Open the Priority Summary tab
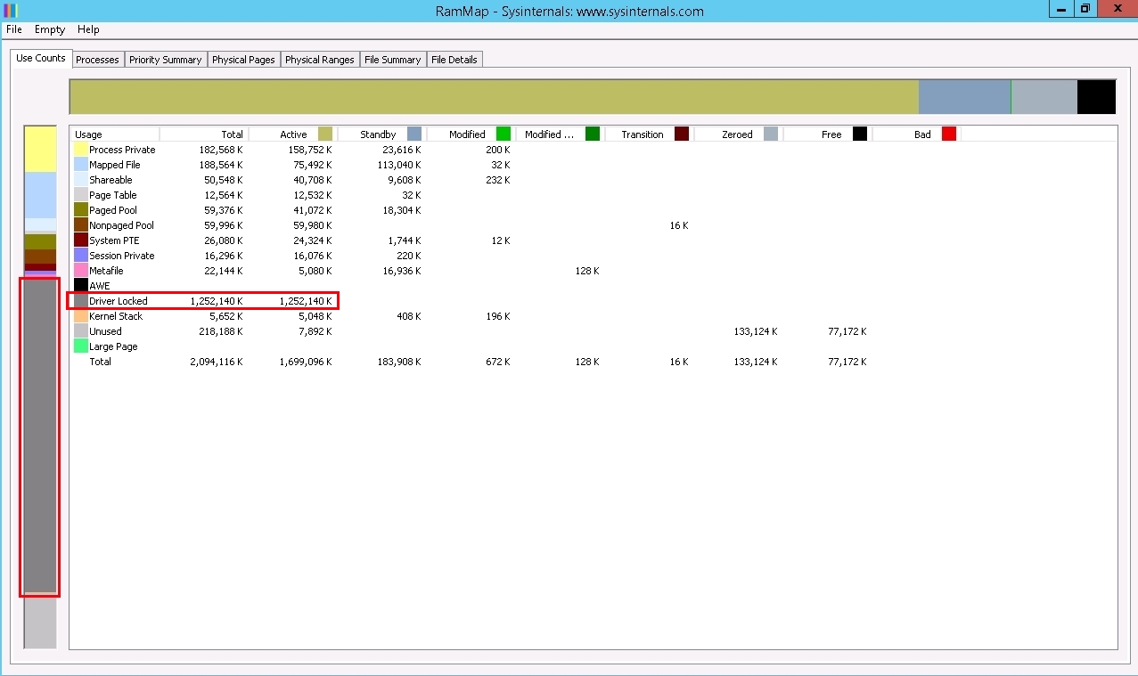This screenshot has height=676, width=1138. click(165, 60)
